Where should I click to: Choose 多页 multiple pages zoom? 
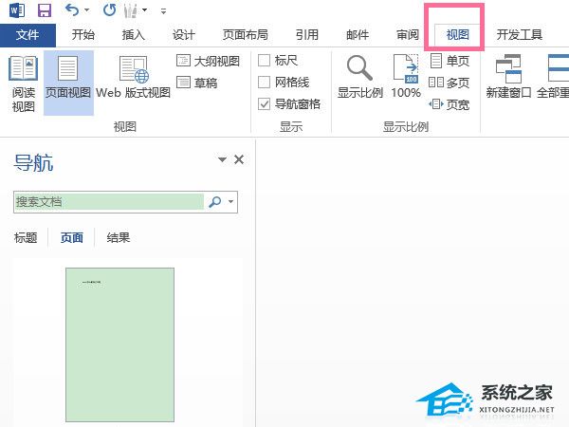(x=450, y=83)
